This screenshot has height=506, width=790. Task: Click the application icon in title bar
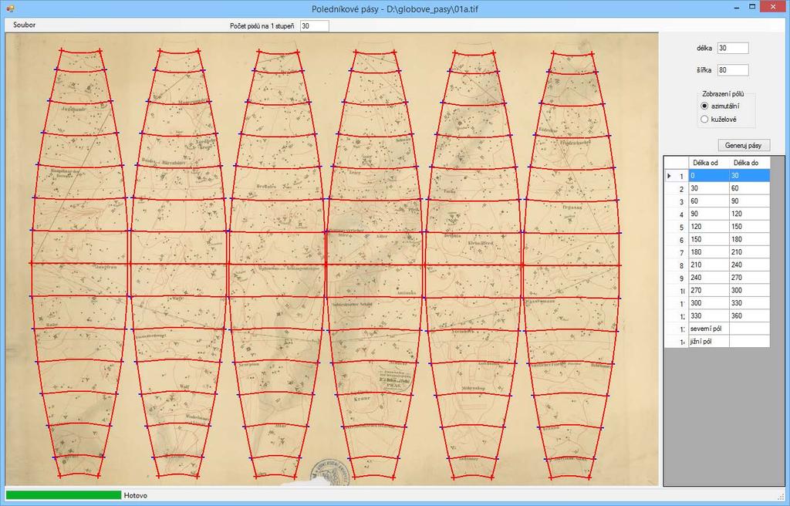click(x=11, y=8)
